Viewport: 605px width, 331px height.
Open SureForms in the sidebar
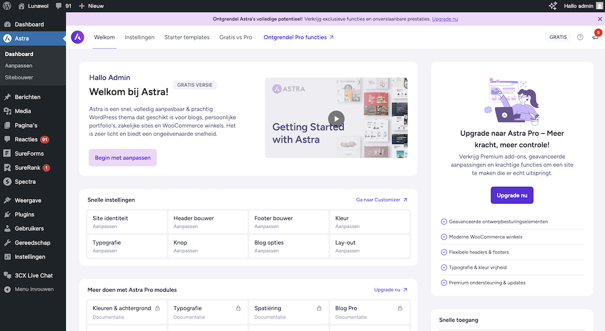coord(33,154)
